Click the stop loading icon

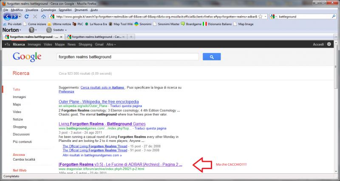pyautogui.click(x=35, y=17)
